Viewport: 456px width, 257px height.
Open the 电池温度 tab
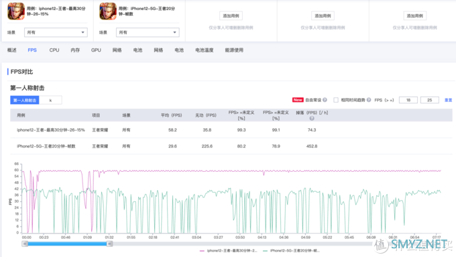205,50
